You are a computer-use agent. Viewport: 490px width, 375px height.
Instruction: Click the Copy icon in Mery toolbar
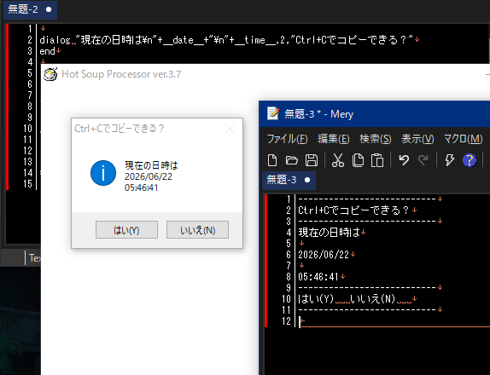pyautogui.click(x=358, y=160)
